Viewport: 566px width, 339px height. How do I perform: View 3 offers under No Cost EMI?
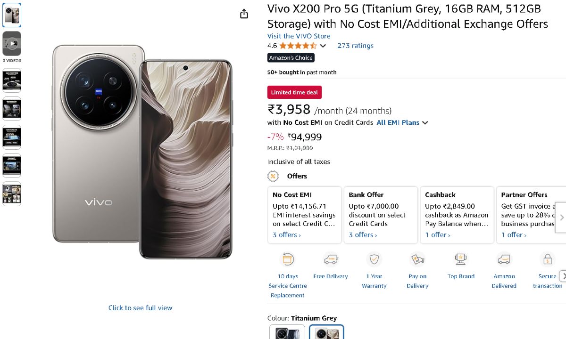[286, 235]
